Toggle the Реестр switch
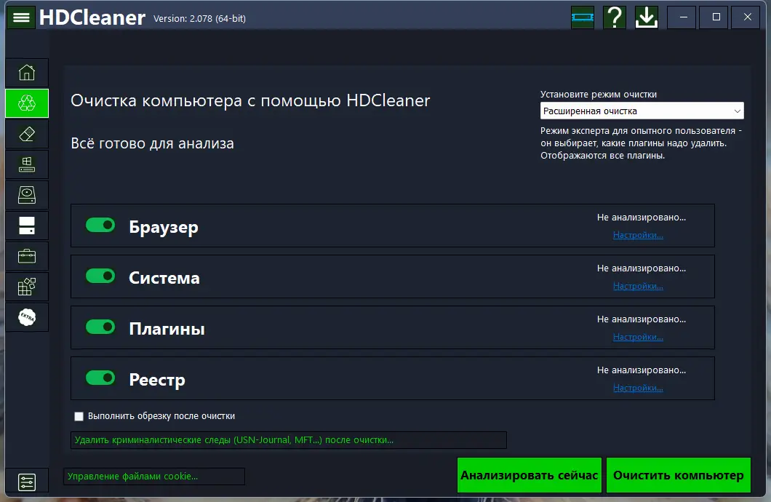The height and width of the screenshot is (502, 771). (100, 378)
